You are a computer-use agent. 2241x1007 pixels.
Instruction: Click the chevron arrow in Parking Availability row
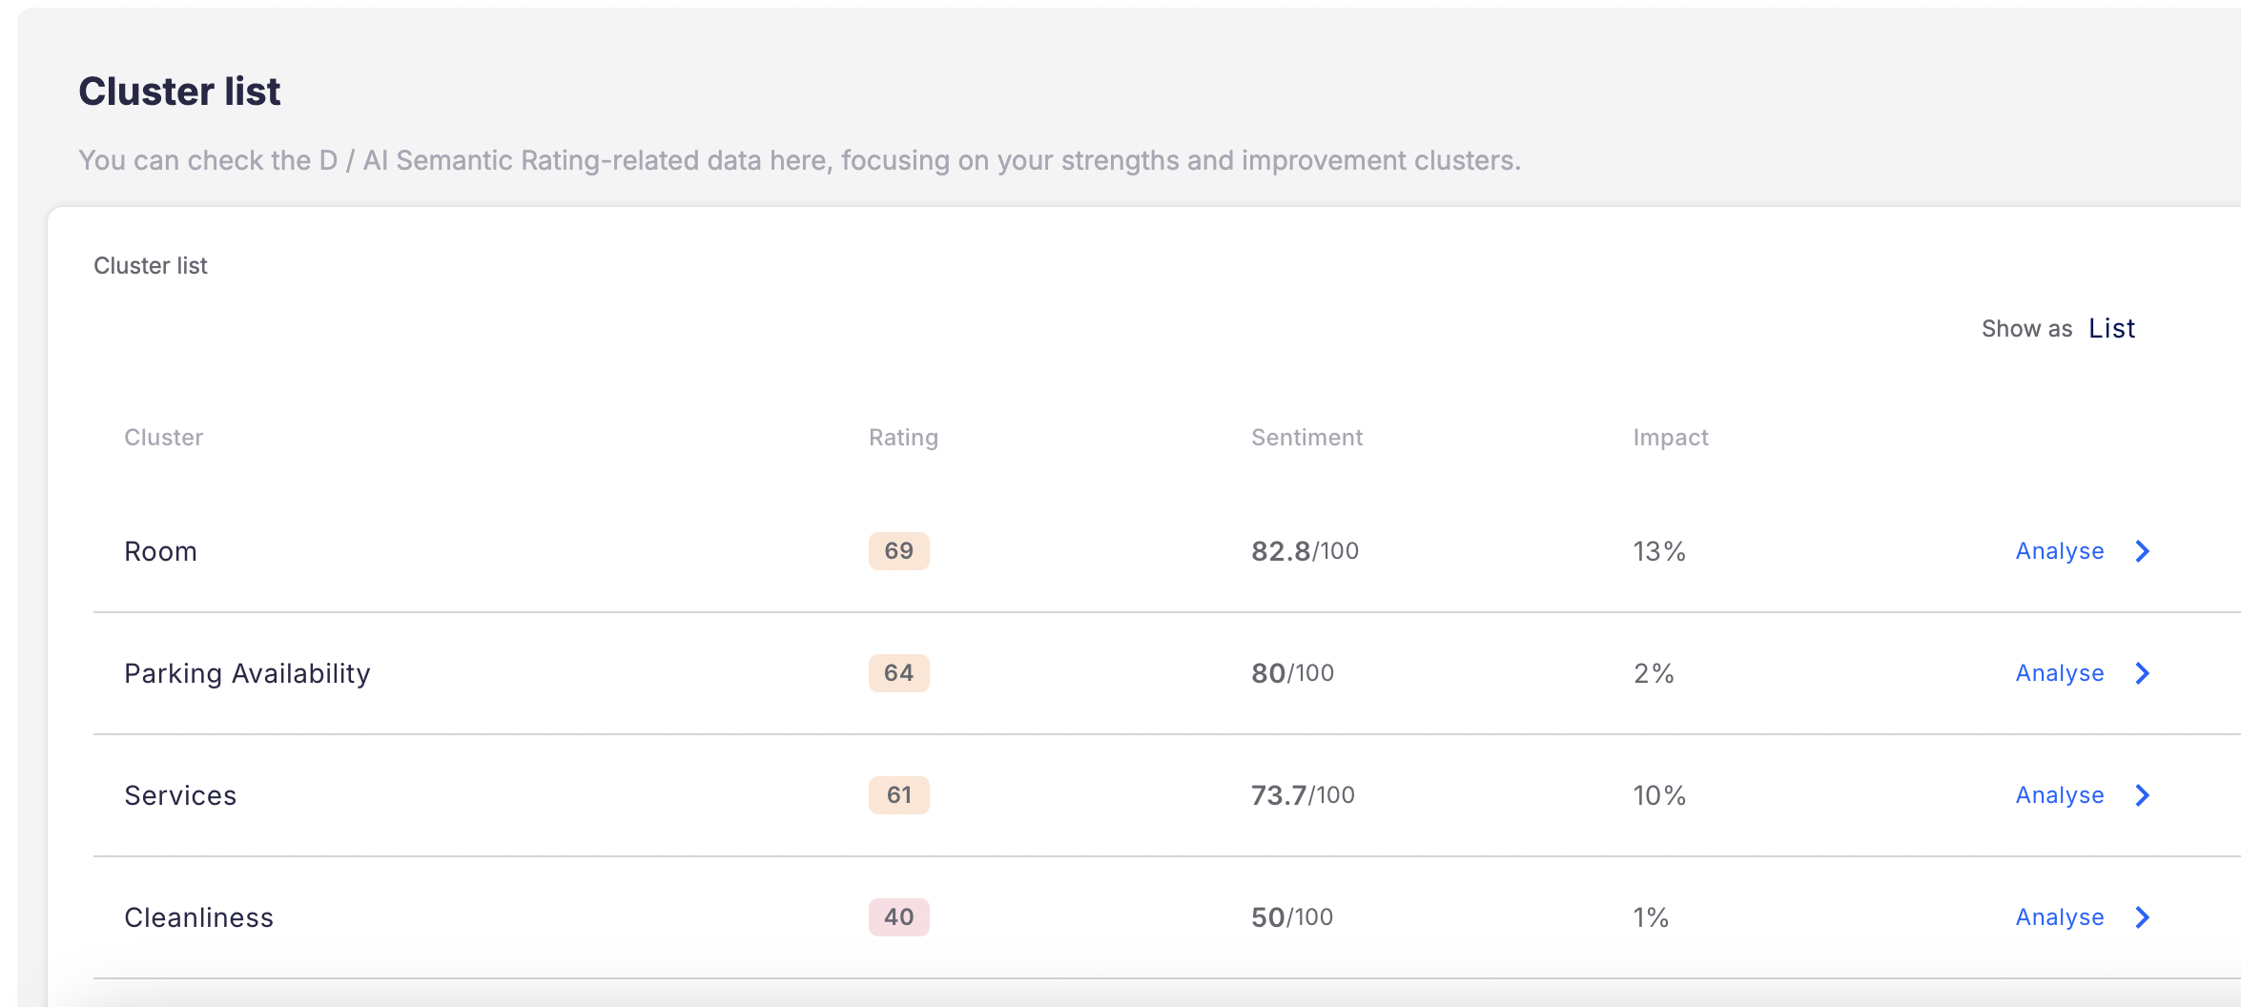click(x=2143, y=673)
